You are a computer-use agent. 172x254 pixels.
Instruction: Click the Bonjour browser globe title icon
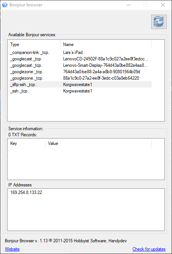[5, 5]
